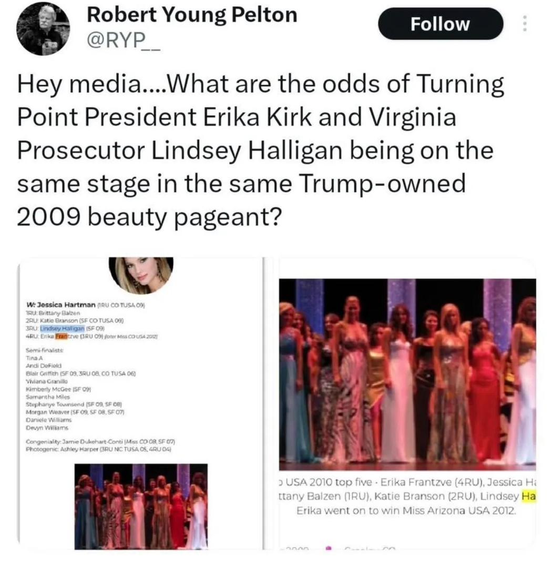Select the "Erika went on to win Miss Arizona" caption

coord(407,511)
